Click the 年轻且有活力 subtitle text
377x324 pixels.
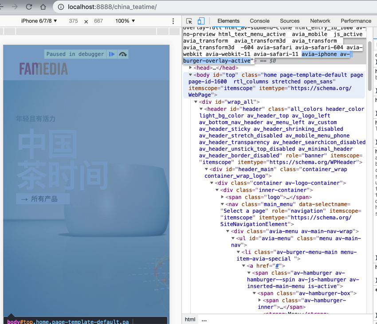pos(35,118)
